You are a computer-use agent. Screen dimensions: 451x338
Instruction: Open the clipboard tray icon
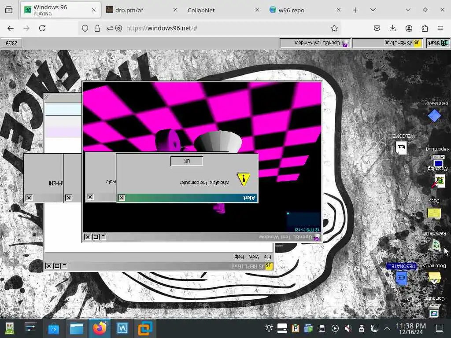click(x=322, y=328)
